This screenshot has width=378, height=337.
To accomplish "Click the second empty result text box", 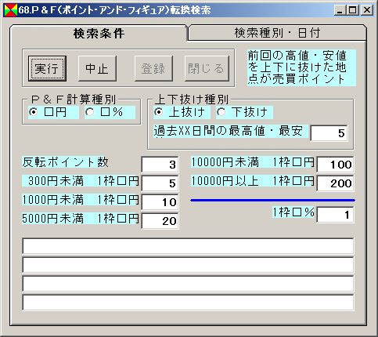I will (x=188, y=265).
